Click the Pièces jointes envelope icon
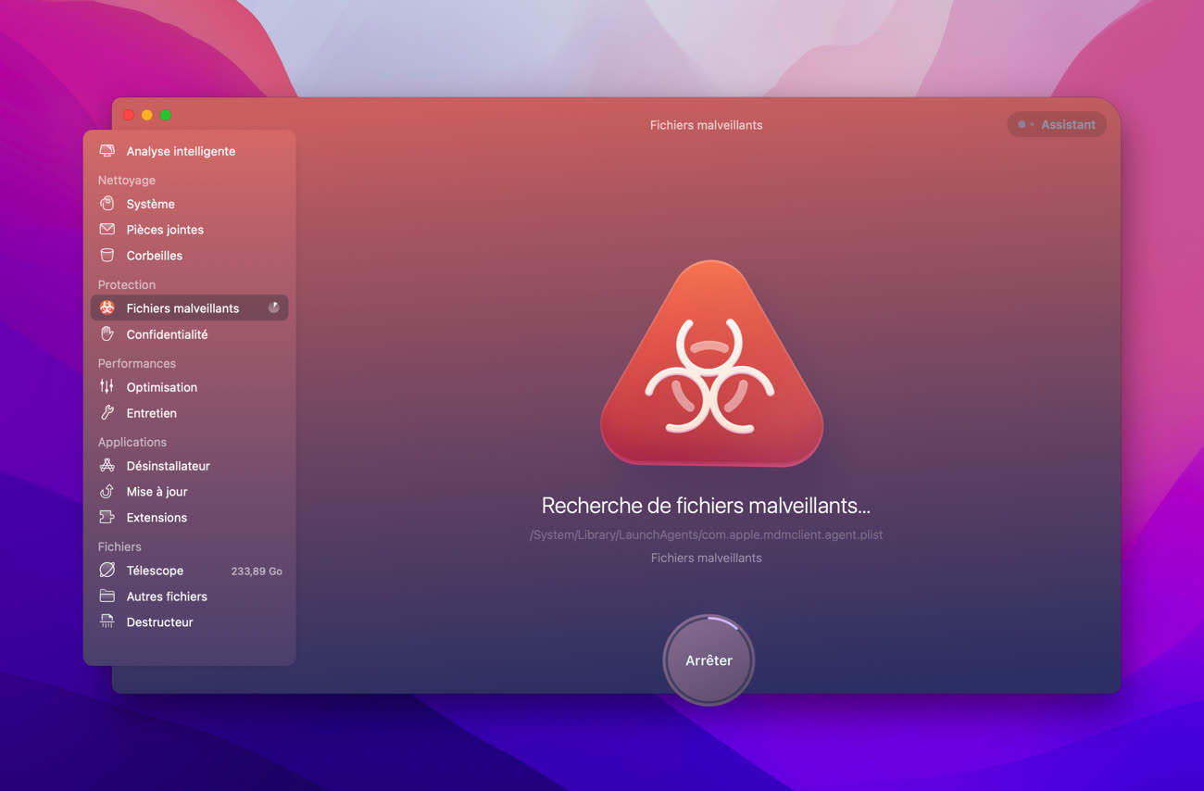Screen dimensions: 1204x791 [x=107, y=230]
